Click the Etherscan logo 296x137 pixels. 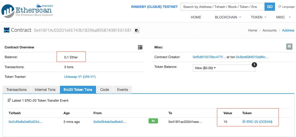[27, 10]
